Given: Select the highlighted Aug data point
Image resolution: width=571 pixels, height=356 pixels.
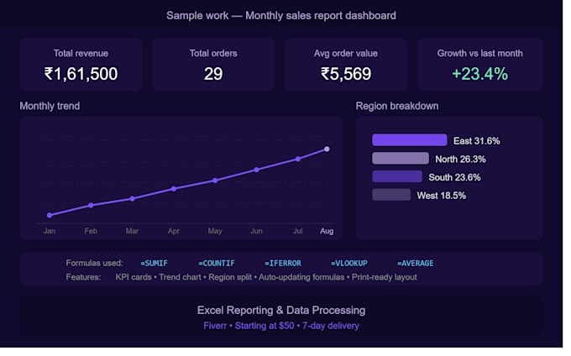Looking at the screenshot, I should pyautogui.click(x=327, y=149).
